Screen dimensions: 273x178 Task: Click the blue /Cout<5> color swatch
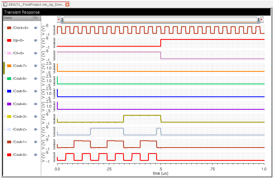pos(9,91)
